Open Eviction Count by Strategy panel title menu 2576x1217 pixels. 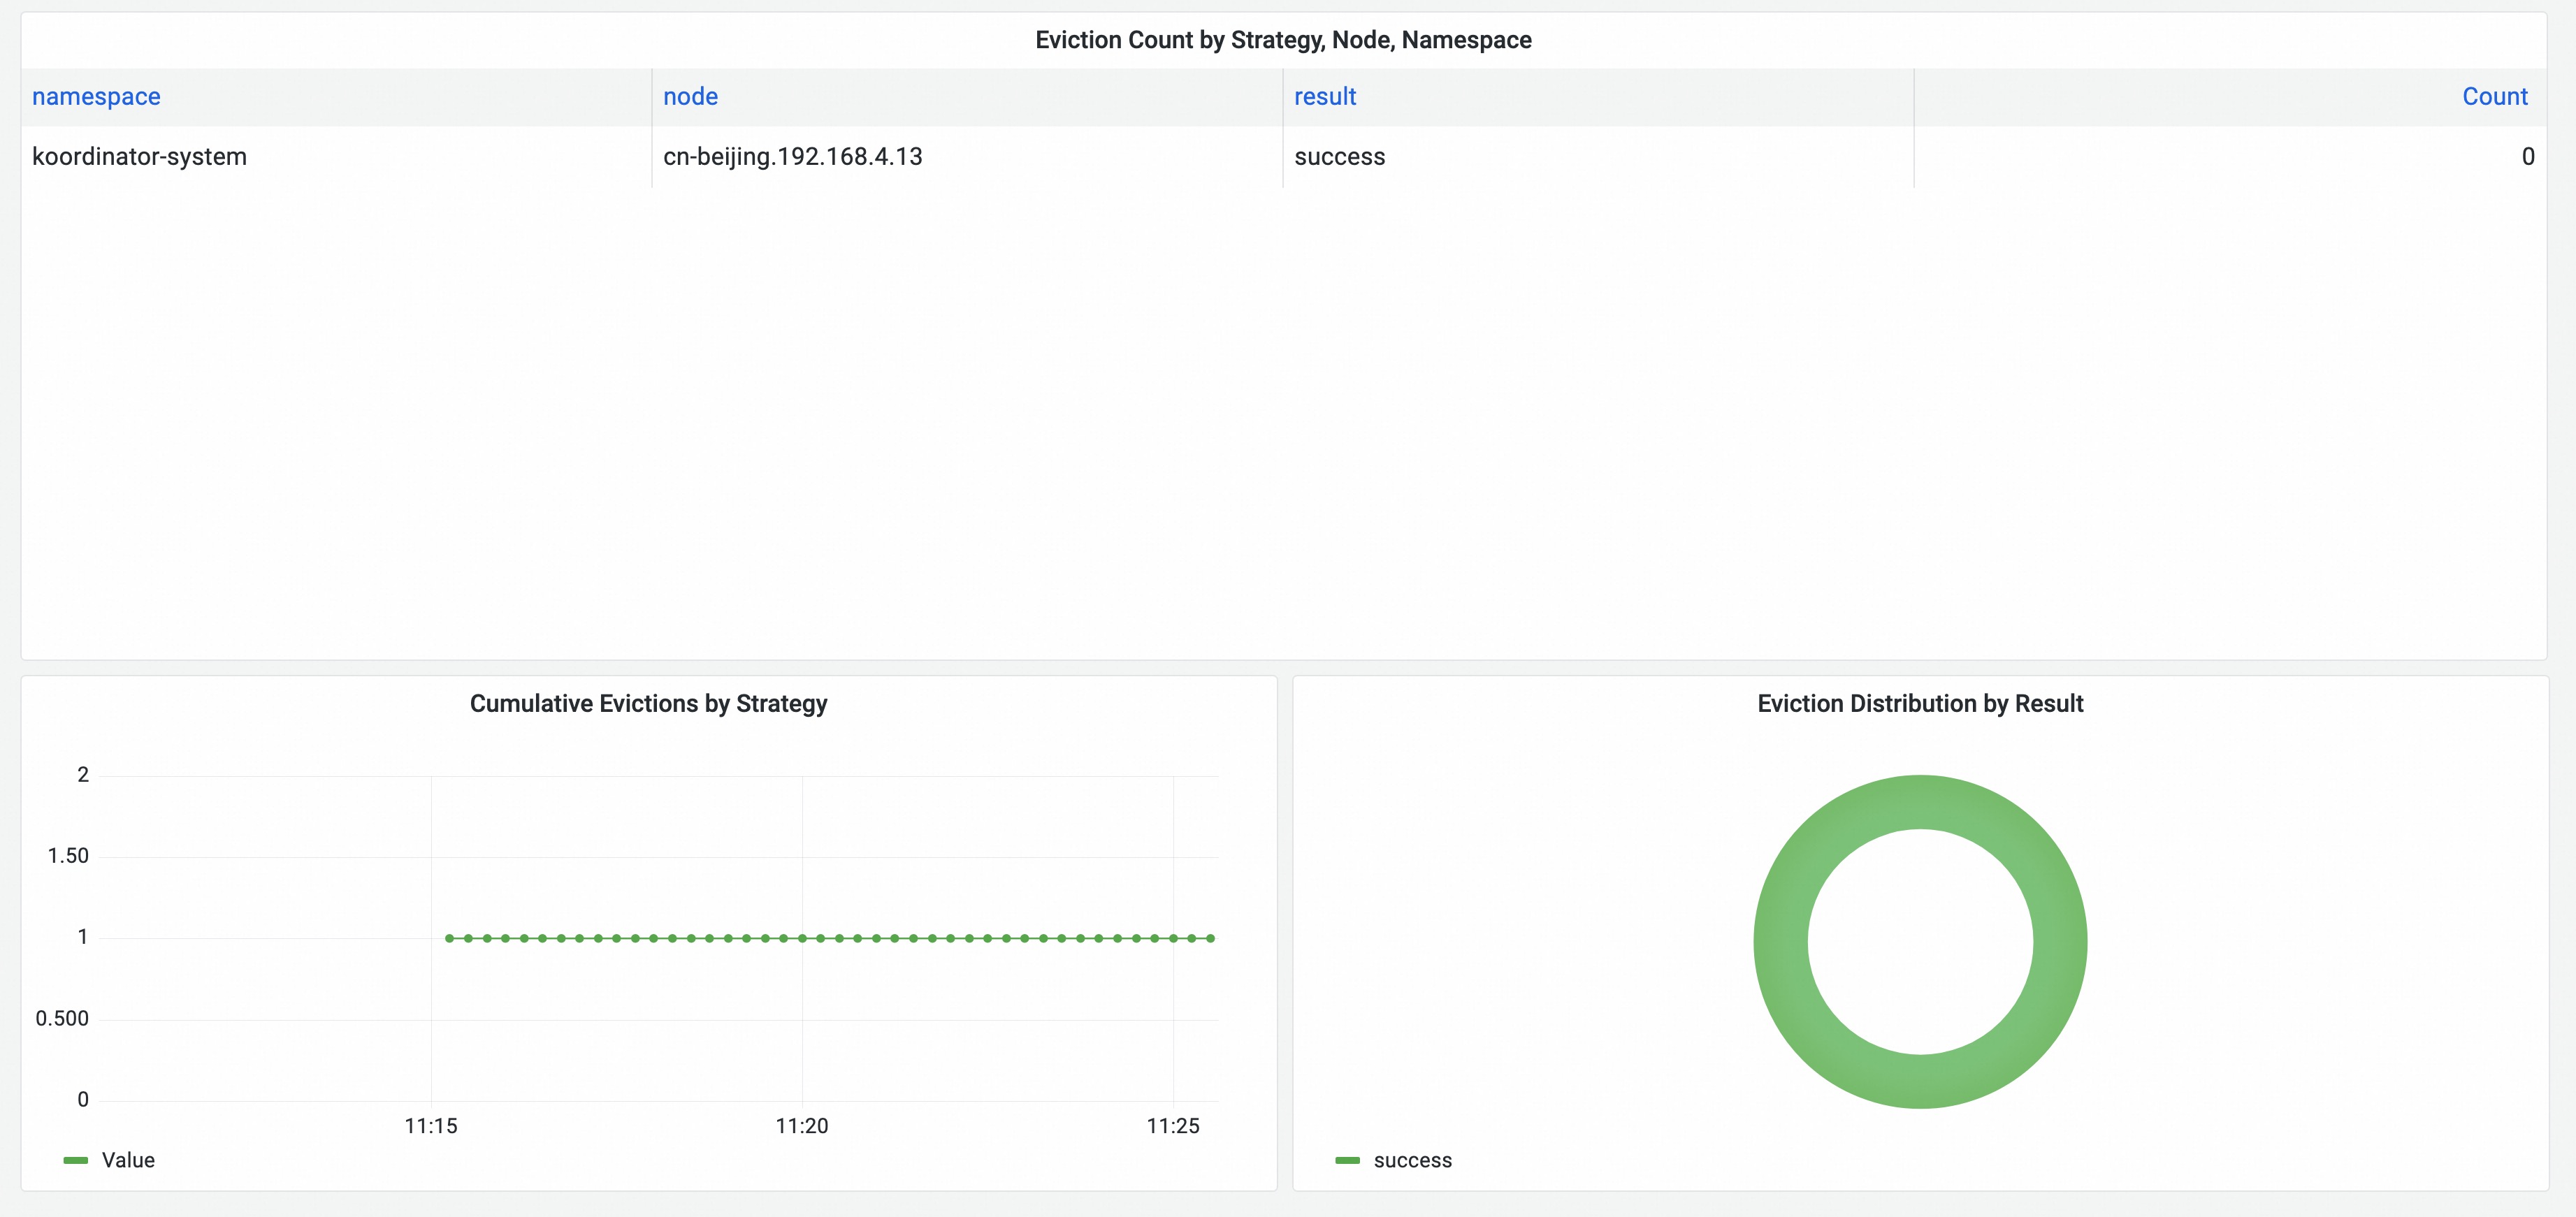pyautogui.click(x=1283, y=40)
